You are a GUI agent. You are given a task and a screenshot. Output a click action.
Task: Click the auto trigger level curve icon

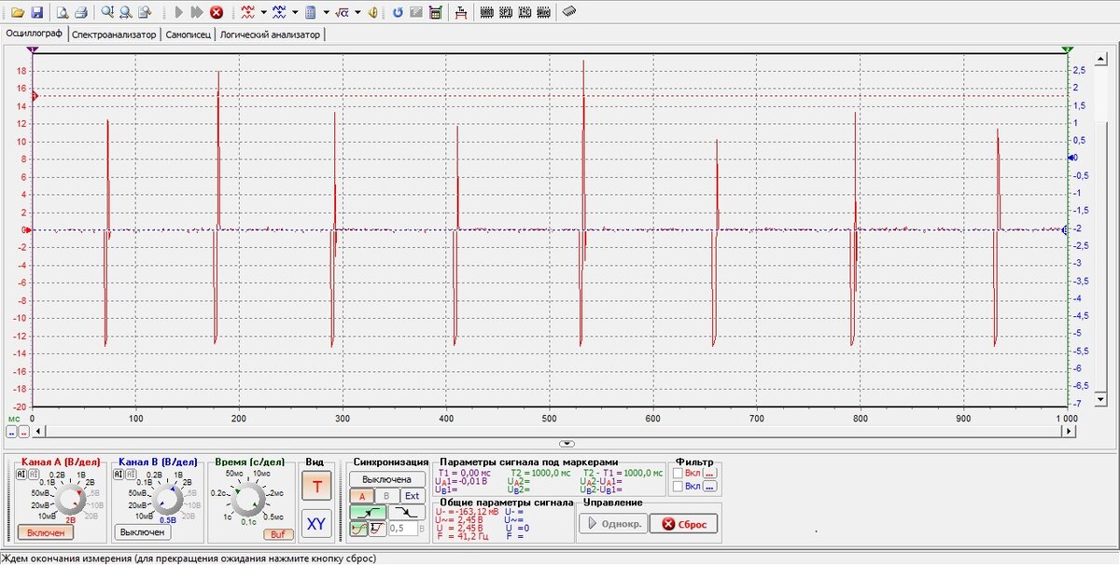[x=358, y=529]
